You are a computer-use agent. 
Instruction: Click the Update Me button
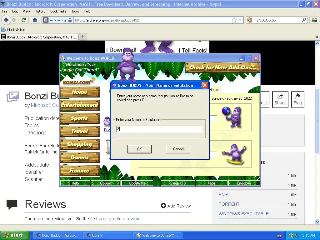[x=137, y=183]
